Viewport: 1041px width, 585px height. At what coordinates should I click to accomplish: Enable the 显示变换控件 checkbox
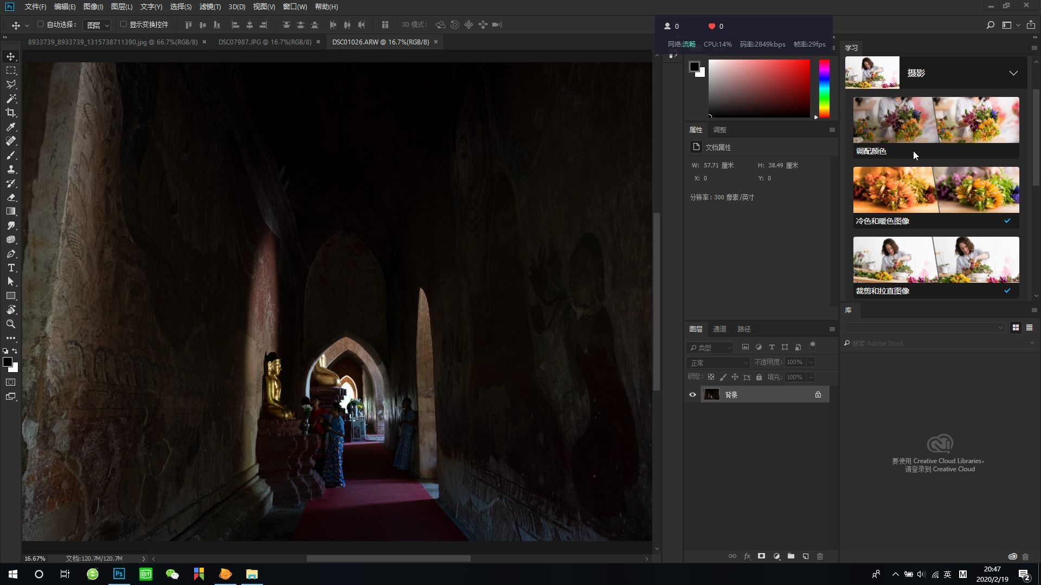tap(123, 24)
